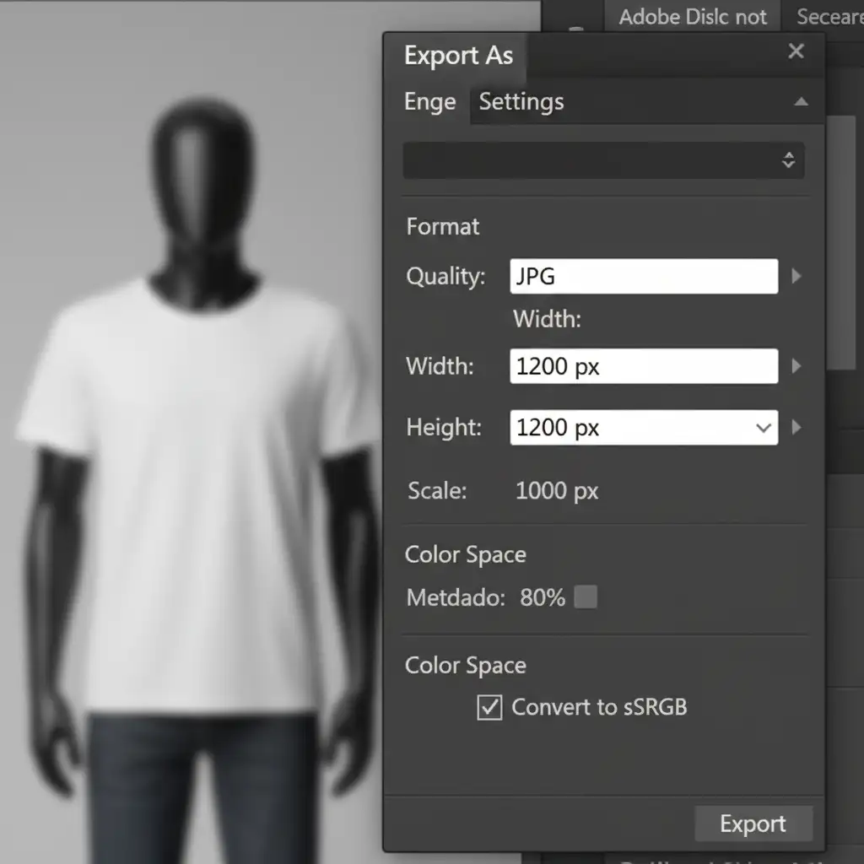The image size is (864, 864).
Task: Click the arrow right of the JPG field
Action: pyautogui.click(x=796, y=277)
